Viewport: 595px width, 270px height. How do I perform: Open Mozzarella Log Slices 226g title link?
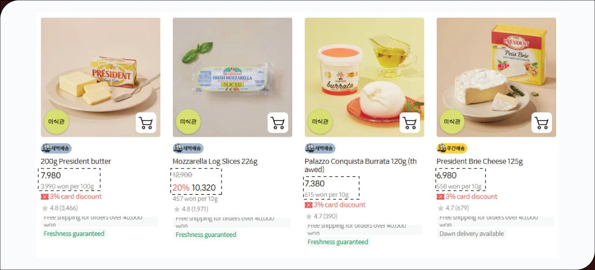click(215, 162)
